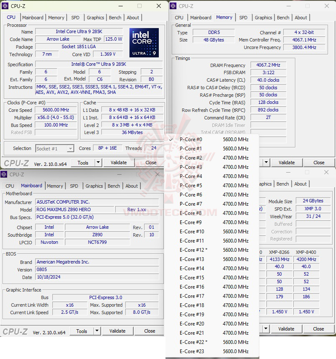Screen dimensions: 336x359
Task: Click the Module Size value 24 GBytes
Action: (x=313, y=201)
